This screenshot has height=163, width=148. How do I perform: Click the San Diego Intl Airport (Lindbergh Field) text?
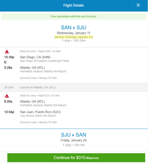[45, 61]
